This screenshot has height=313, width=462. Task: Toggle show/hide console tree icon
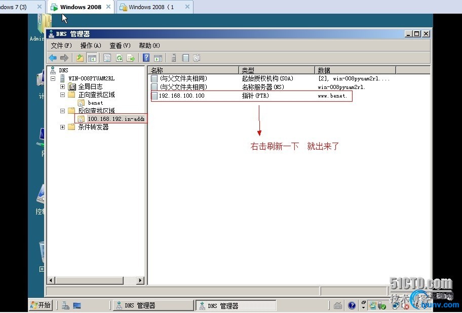point(92,58)
